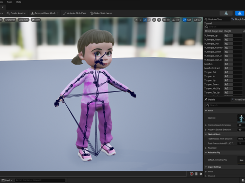Click V_Tongue_Narrow weight slider
Viewport: 245px width, 183px height.
233,48
